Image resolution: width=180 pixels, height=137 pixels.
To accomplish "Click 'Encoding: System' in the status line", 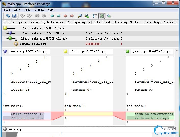I will click(x=127, y=22).
